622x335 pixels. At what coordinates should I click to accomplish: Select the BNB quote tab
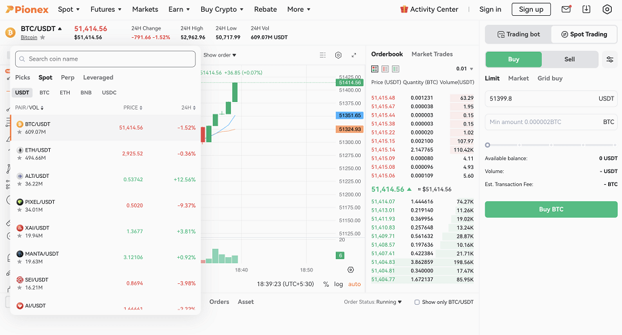pos(86,92)
